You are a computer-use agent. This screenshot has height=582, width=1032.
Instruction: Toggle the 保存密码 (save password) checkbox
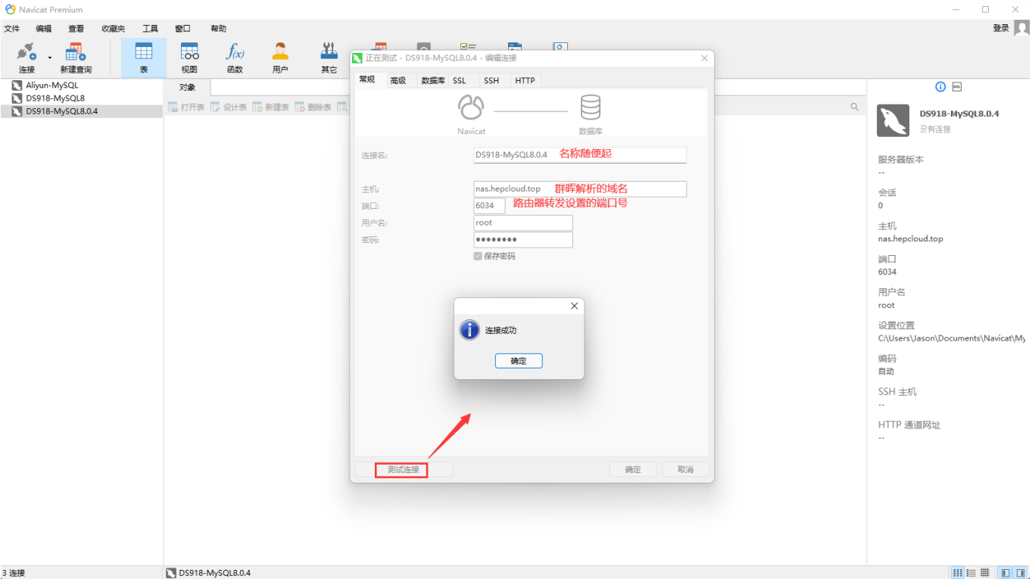tap(478, 257)
